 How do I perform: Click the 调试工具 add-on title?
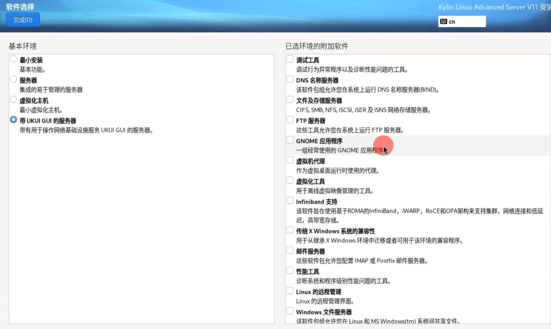(308, 60)
